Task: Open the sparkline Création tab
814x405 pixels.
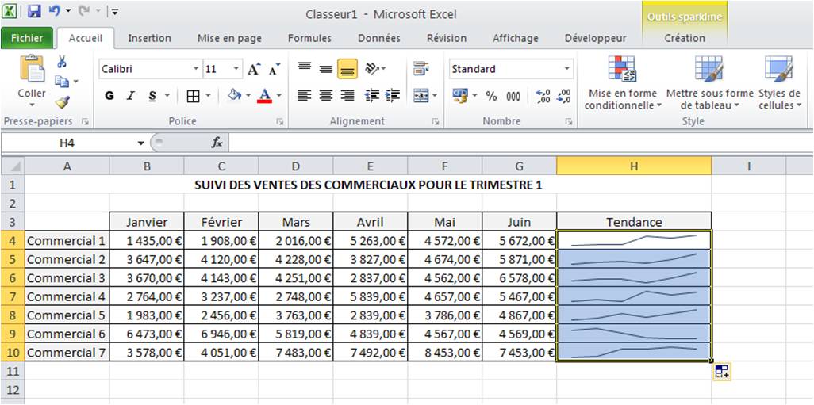Action: click(685, 38)
